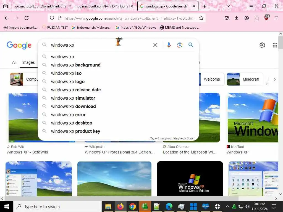Bookmark this page with the star icon

tap(201, 18)
